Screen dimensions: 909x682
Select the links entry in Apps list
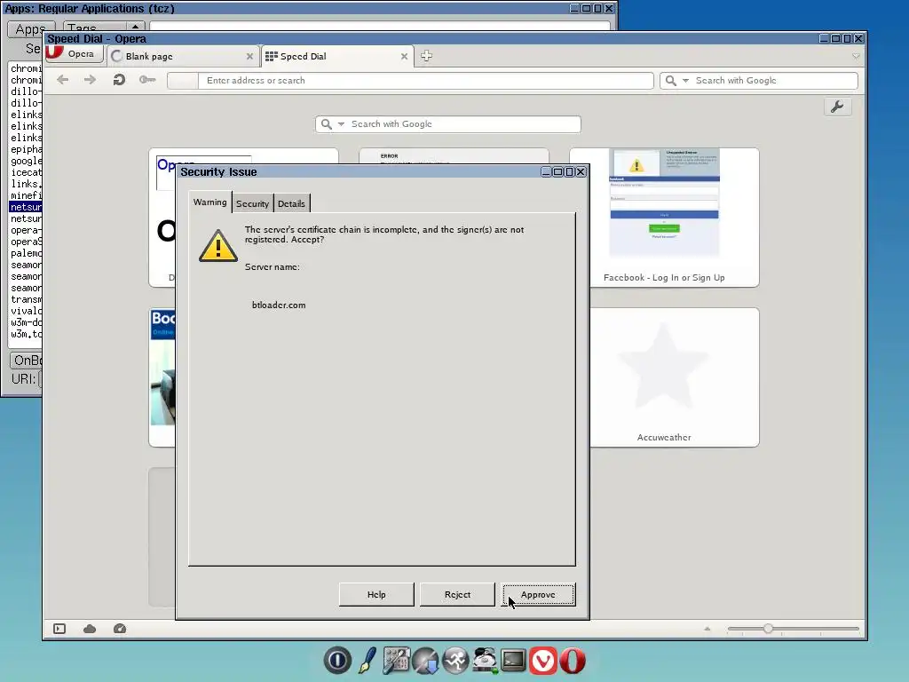(26, 184)
